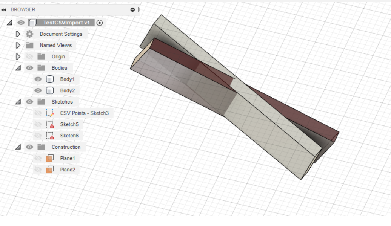This screenshot has height=226, width=391.
Task: Show the hidden Plane1 construction plane
Action: click(x=38, y=158)
